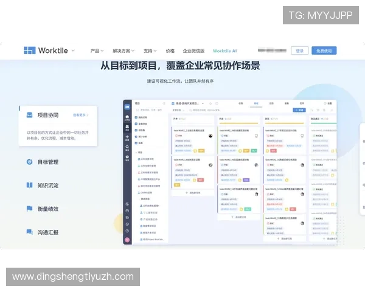Screen dimensions: 365x292
Task: Open the 产品 dropdown menu
Action: (97, 50)
